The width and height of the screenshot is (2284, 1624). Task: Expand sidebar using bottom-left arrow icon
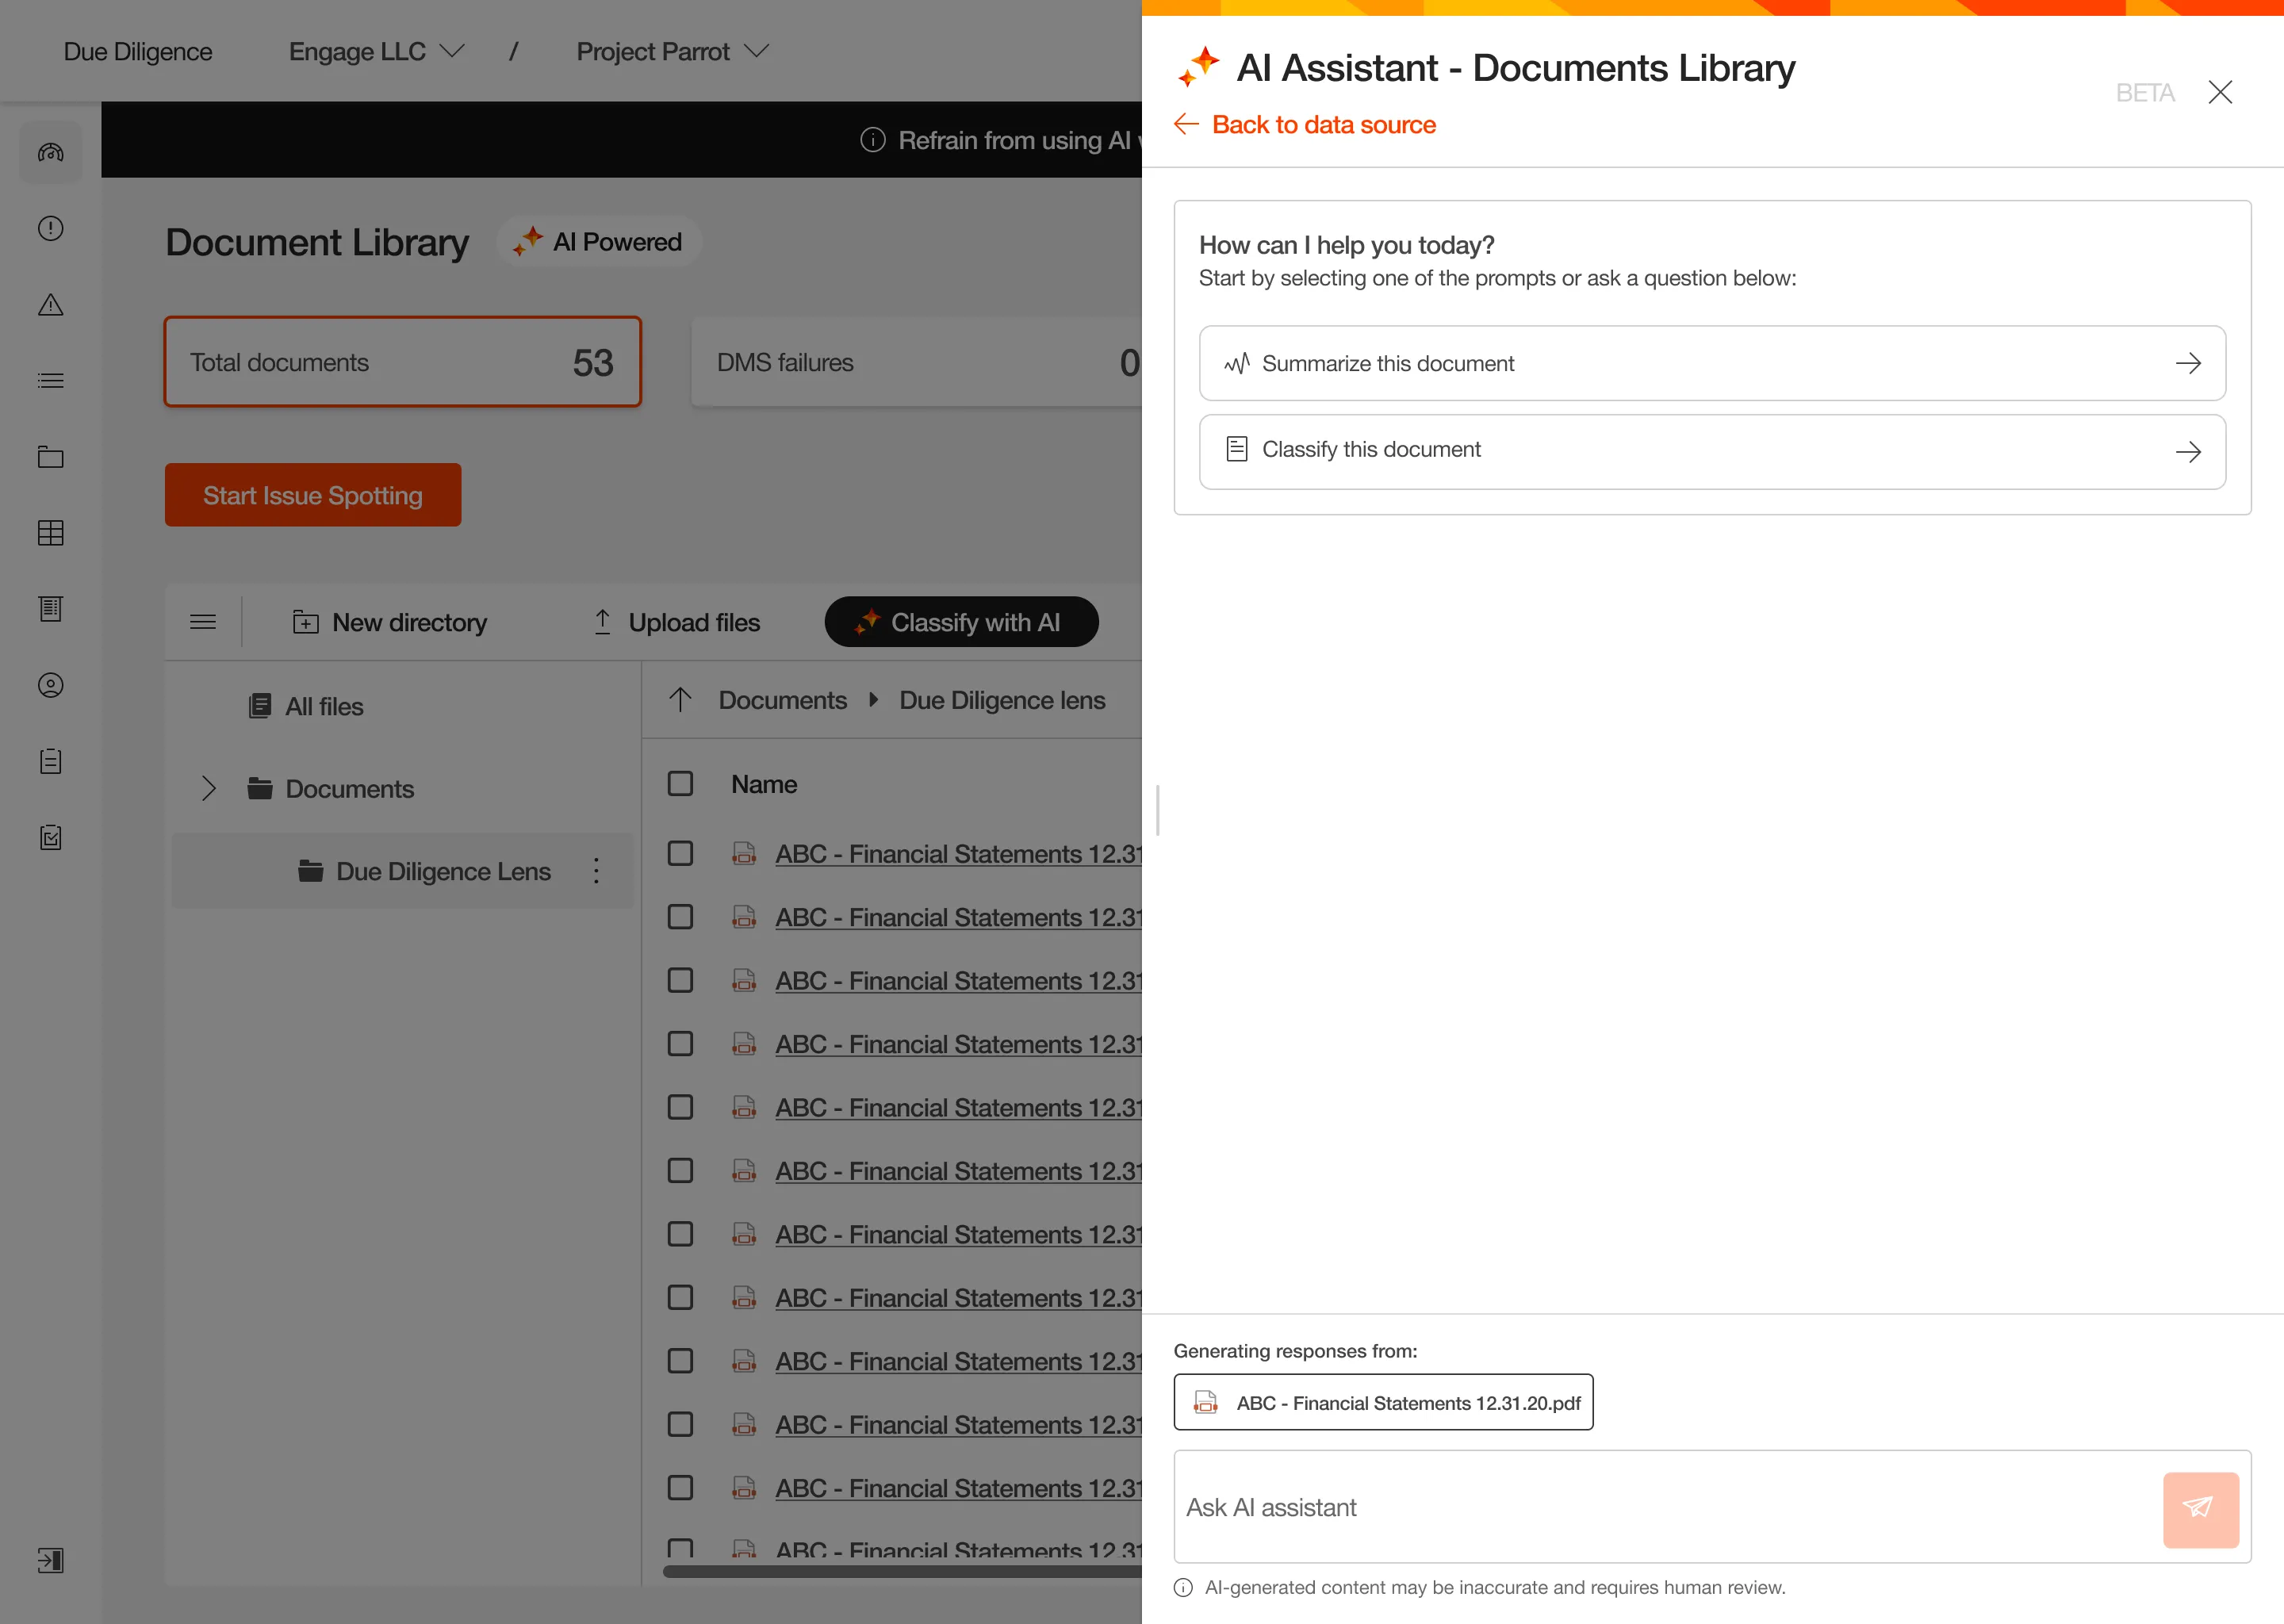click(x=50, y=1560)
